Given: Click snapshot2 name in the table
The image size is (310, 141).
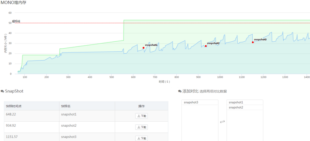Looking at the screenshot, I should pos(69,126).
